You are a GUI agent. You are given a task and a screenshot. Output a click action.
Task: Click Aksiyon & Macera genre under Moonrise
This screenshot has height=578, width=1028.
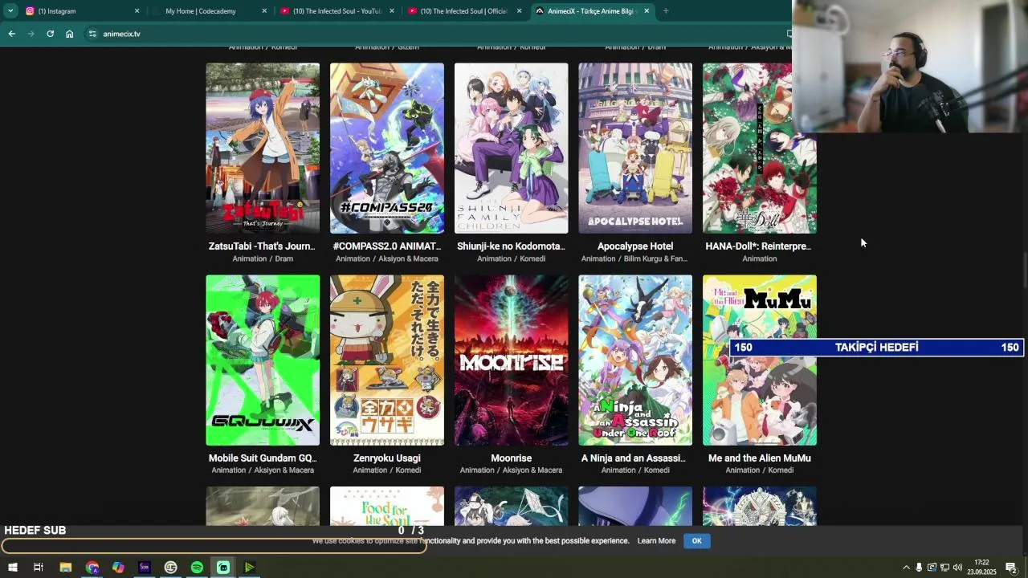[x=532, y=470]
